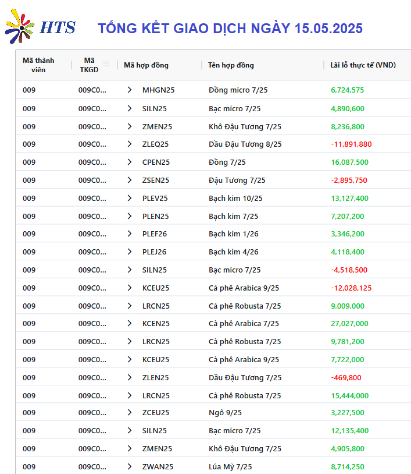This screenshot has height=474, width=411.
Task: Select the contract code CPEN25
Action: point(156,162)
